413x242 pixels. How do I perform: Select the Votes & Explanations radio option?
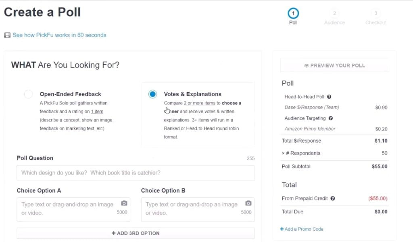(152, 94)
